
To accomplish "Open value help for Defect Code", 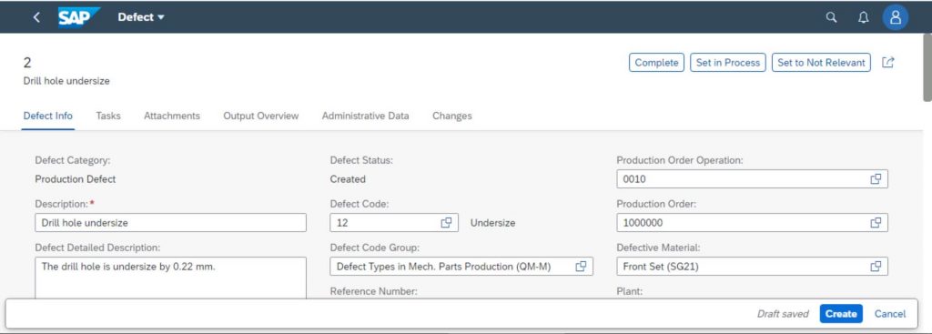I will 446,223.
